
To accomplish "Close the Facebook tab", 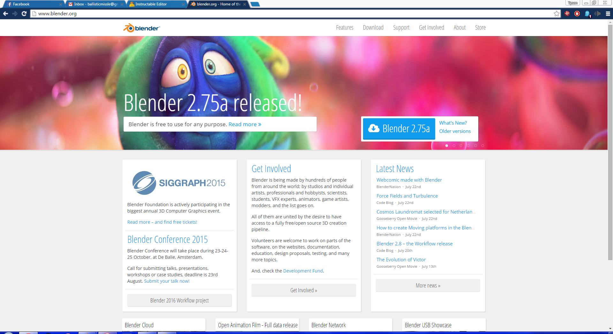I will click(x=60, y=4).
